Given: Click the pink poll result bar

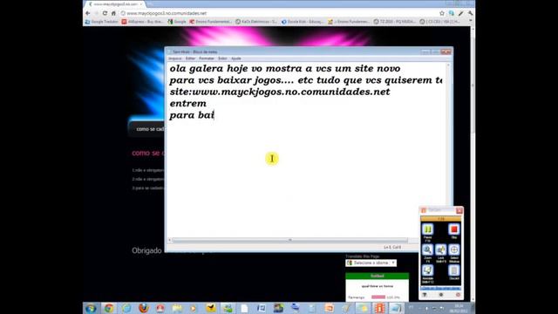Looking at the screenshot, I should coord(378,297).
